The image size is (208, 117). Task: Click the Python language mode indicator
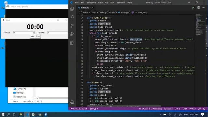coord(192,109)
